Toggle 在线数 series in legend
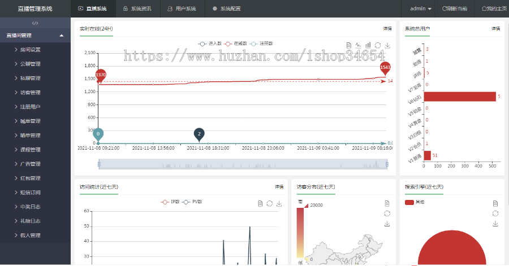Image resolution: width=509 pixels, height=266 pixels. [x=235, y=43]
